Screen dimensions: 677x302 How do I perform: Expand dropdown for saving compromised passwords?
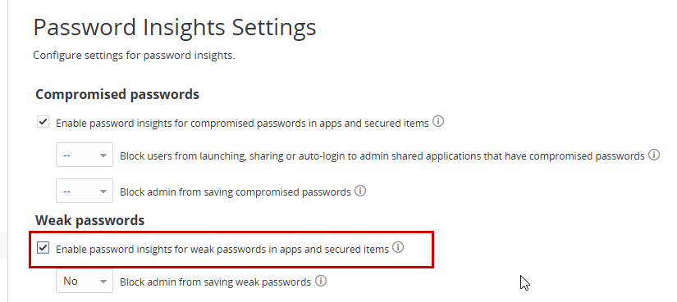coord(85,191)
